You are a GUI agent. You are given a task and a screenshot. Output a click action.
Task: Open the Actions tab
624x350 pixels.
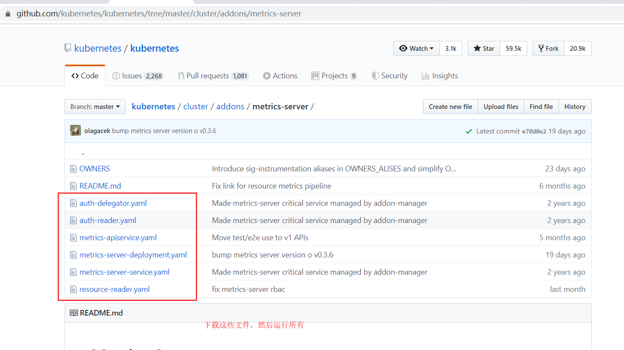280,76
